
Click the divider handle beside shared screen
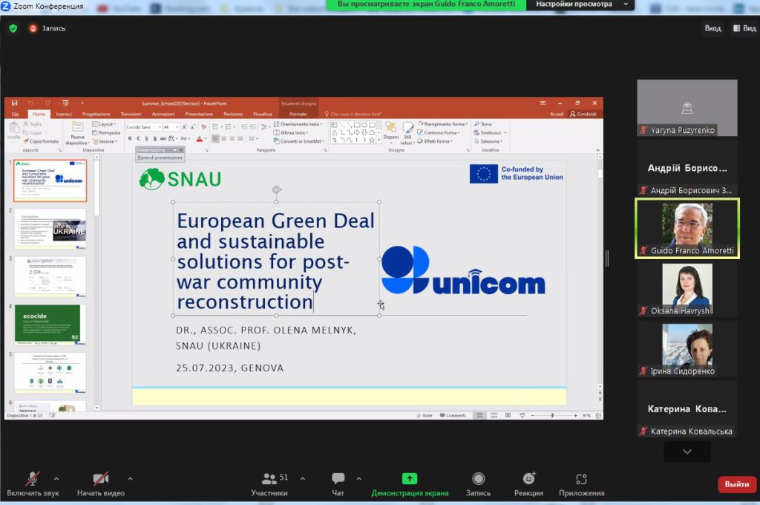point(607,258)
